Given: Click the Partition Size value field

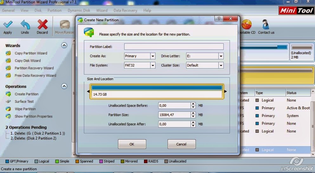Looking at the screenshot, I should click(x=174, y=115).
